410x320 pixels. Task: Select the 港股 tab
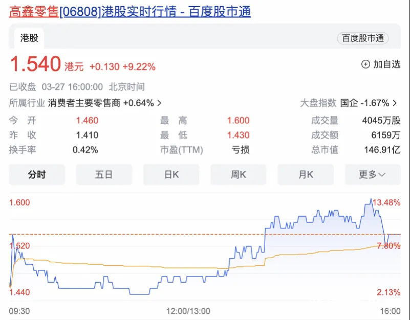coord(29,38)
